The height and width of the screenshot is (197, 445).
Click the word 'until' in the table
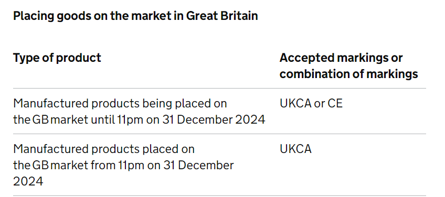102,119
